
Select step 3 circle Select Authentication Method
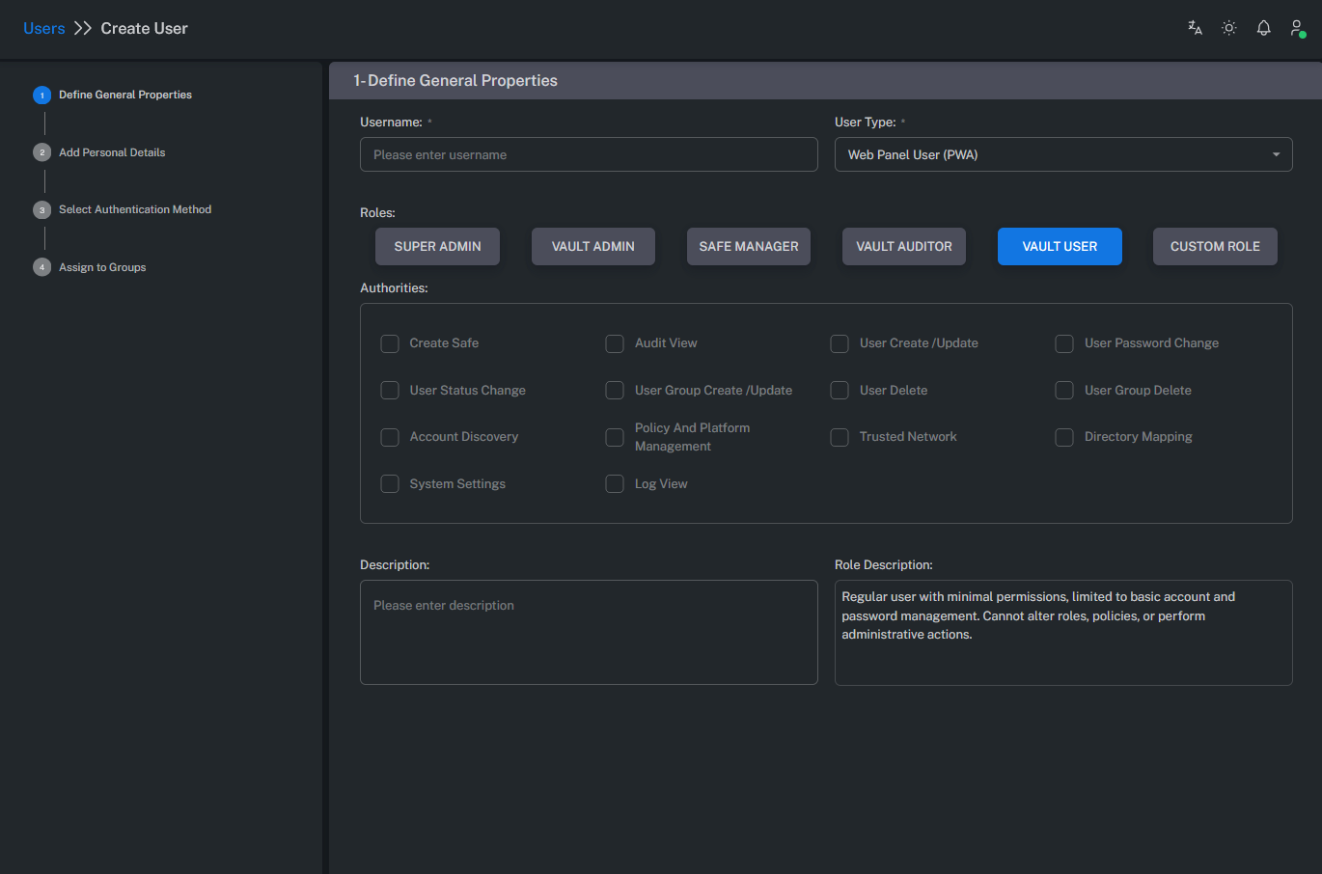pyautogui.click(x=41, y=209)
